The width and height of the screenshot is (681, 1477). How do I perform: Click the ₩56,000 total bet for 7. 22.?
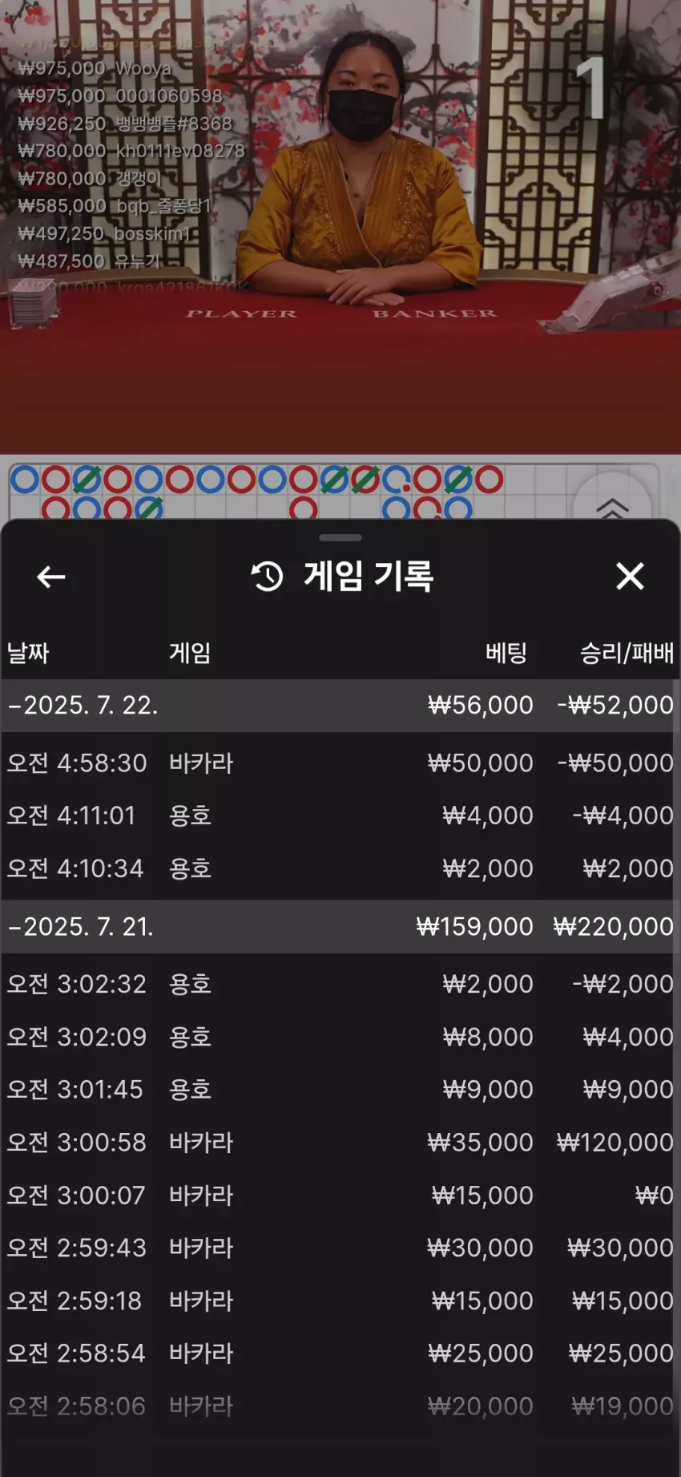coord(481,706)
